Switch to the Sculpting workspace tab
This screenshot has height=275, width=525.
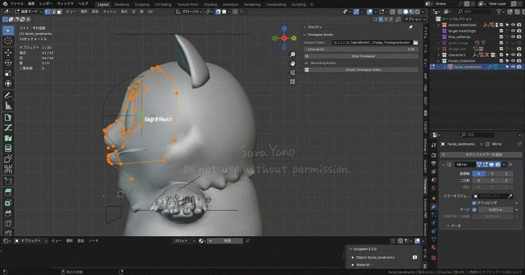coord(142,4)
